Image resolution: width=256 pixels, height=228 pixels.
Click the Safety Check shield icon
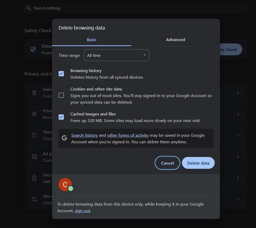pyautogui.click(x=33, y=49)
